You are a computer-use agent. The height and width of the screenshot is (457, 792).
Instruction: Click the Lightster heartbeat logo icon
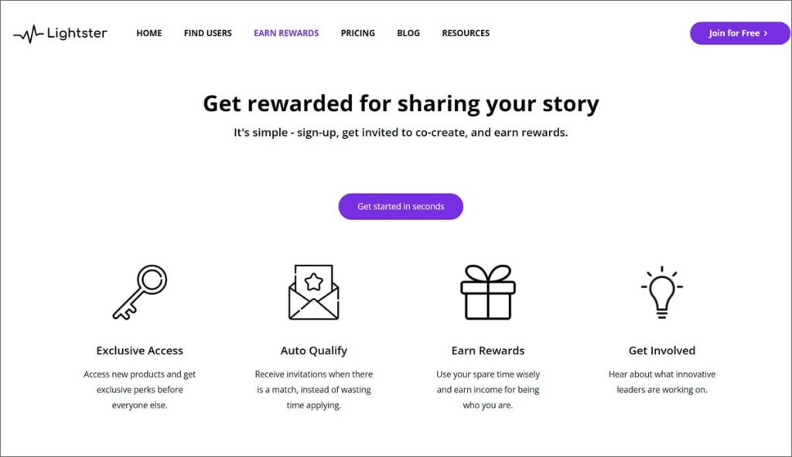30,33
